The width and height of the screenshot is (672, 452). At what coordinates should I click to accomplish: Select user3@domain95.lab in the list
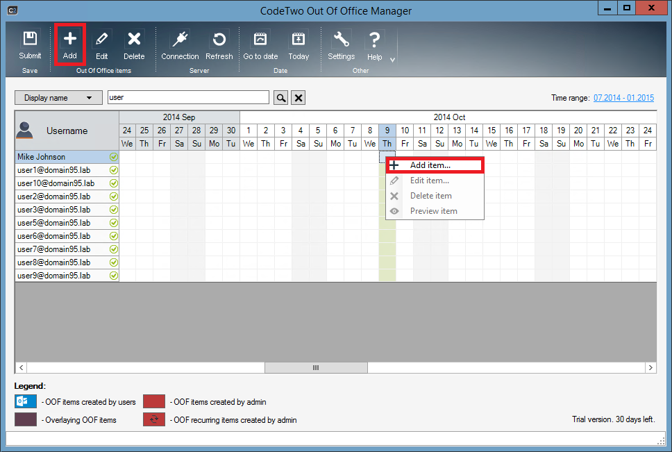[x=67, y=210]
